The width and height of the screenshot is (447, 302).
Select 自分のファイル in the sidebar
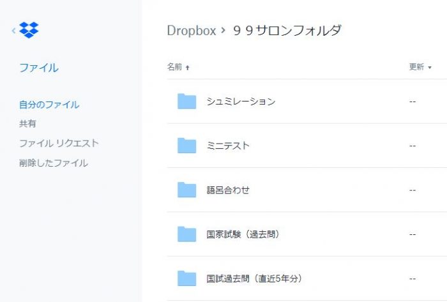click(x=49, y=105)
